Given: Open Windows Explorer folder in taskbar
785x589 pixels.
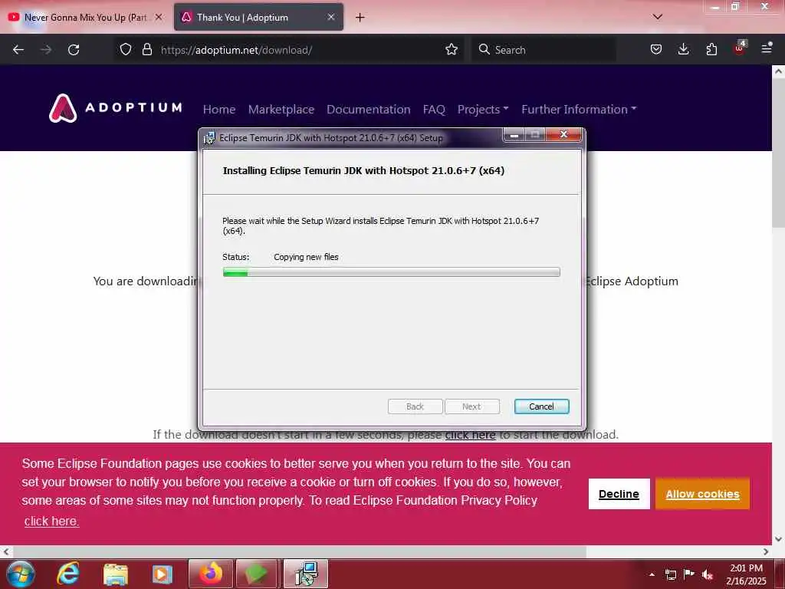Looking at the screenshot, I should pos(116,574).
